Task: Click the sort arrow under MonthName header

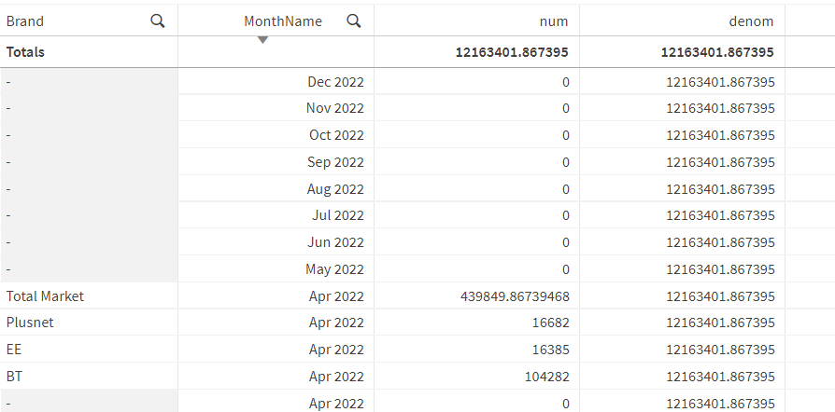Action: [x=262, y=39]
